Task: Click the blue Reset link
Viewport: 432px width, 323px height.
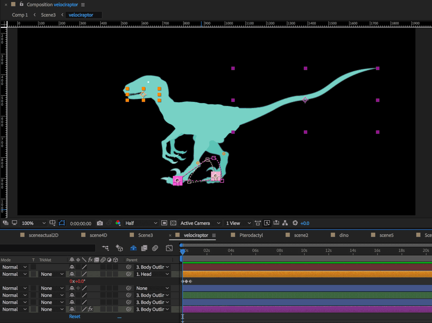Action: (75, 316)
